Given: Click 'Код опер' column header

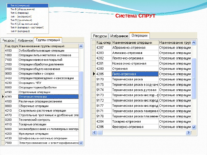Looking at the screenshot, I should [x=103, y=42].
